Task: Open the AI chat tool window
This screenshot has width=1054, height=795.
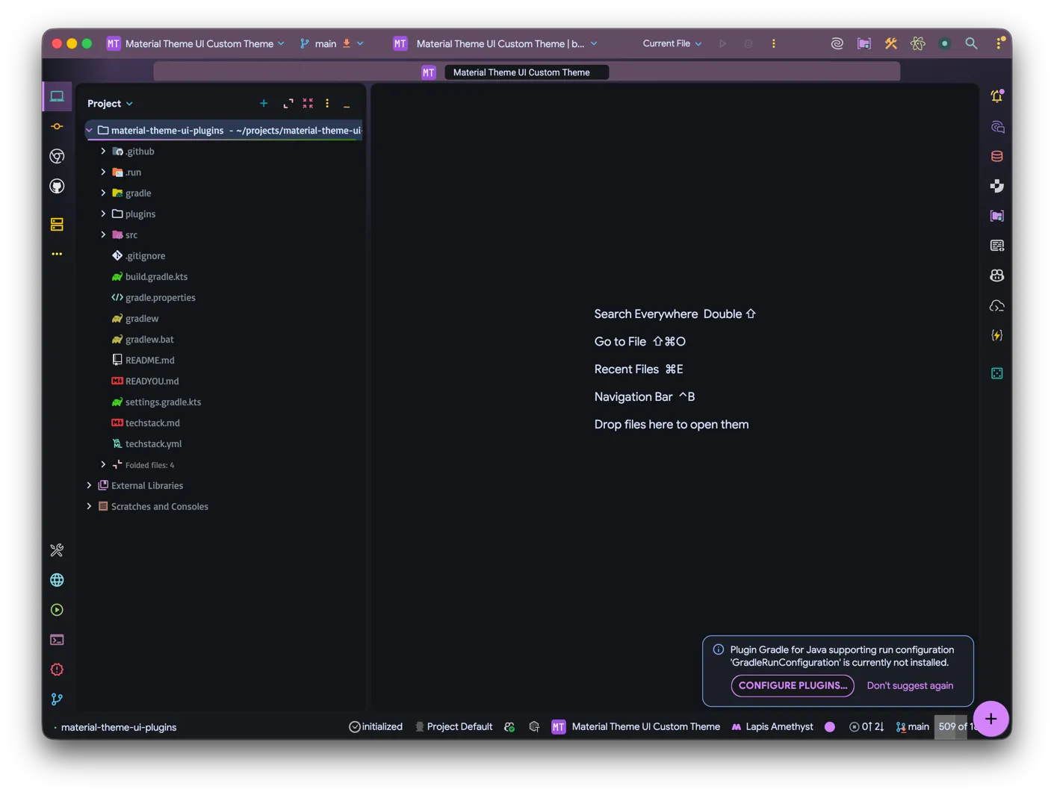Action: click(x=996, y=126)
